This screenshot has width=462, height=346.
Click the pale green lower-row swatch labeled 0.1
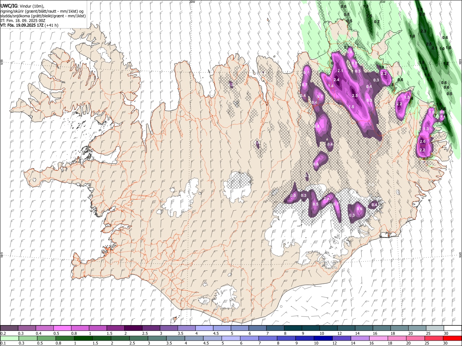9,338
